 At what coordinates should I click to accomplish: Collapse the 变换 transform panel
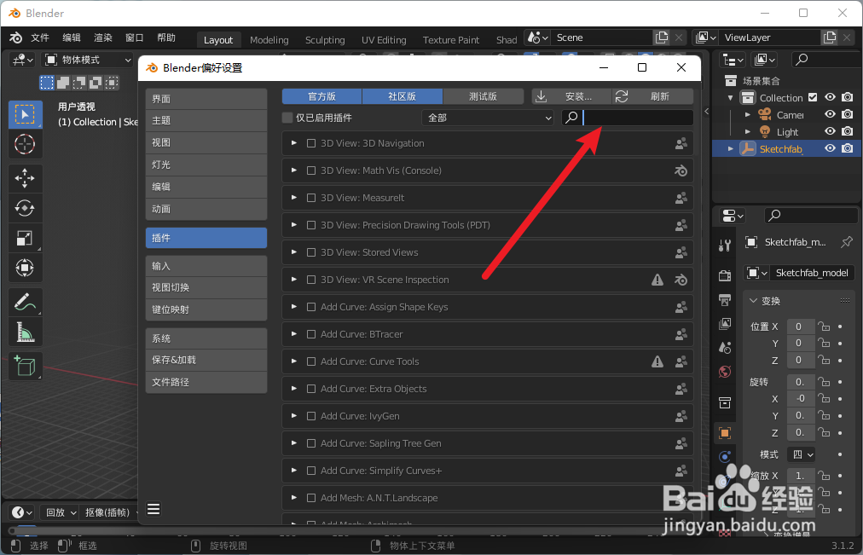point(754,301)
